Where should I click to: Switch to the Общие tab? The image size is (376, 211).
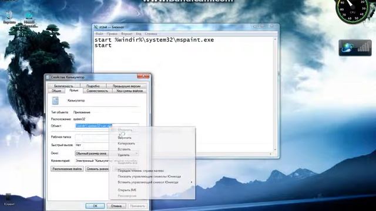(x=56, y=91)
